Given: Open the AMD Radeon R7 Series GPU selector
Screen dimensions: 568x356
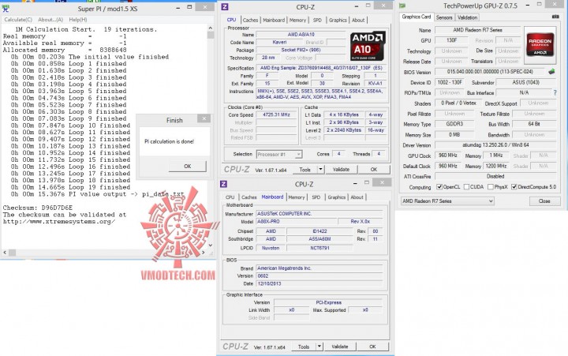Looking at the screenshot, I should pyautogui.click(x=447, y=200).
